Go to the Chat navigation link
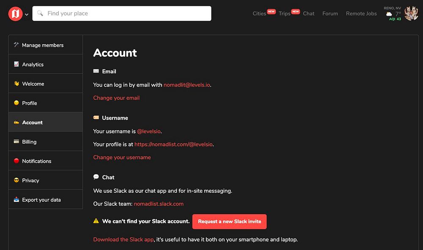 click(x=308, y=14)
